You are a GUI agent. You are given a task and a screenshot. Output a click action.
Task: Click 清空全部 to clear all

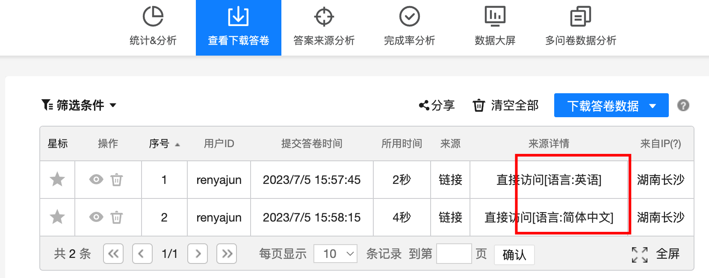tap(505, 105)
